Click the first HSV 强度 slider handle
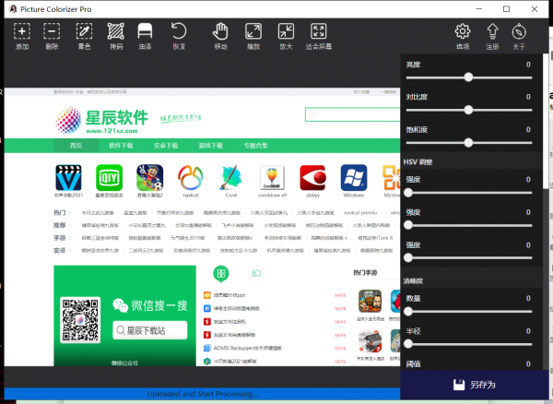This screenshot has width=553, height=404. 408,193
